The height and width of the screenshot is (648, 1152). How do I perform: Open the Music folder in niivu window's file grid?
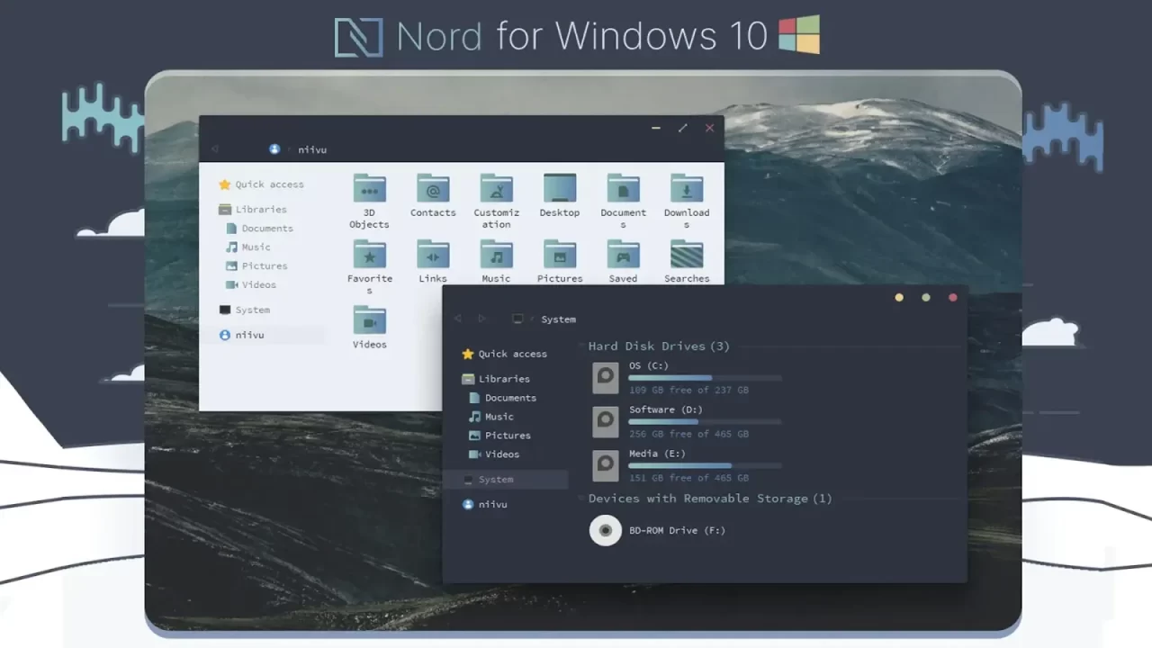point(496,261)
